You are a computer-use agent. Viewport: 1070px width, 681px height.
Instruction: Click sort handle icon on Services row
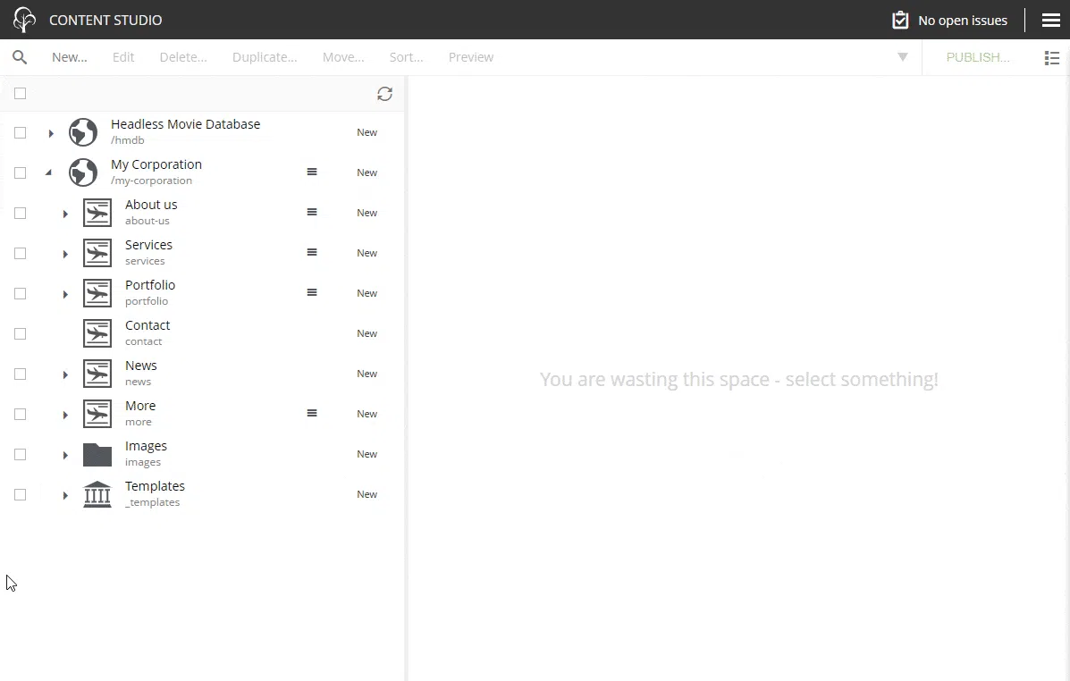312,253
